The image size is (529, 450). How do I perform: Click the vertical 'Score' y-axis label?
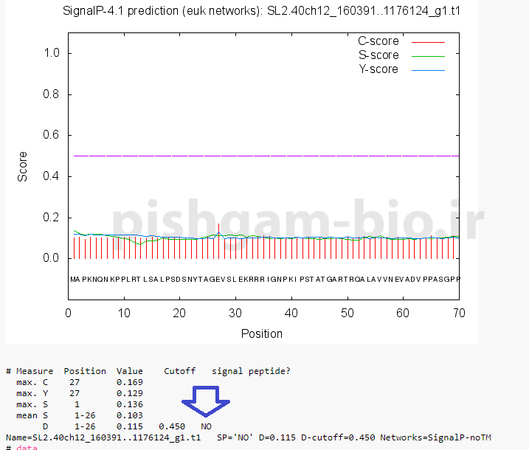coord(23,167)
